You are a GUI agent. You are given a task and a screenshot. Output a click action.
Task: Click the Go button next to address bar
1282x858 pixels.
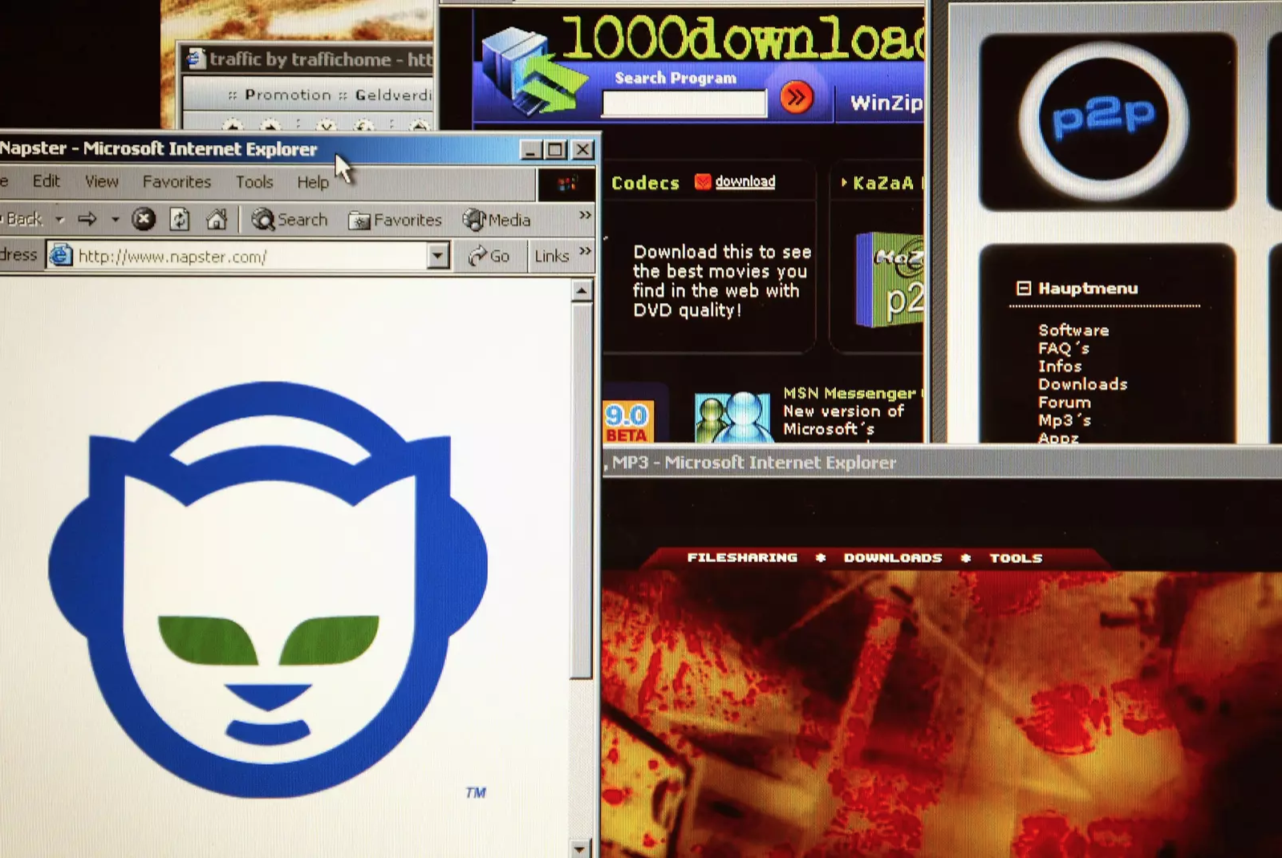(489, 256)
